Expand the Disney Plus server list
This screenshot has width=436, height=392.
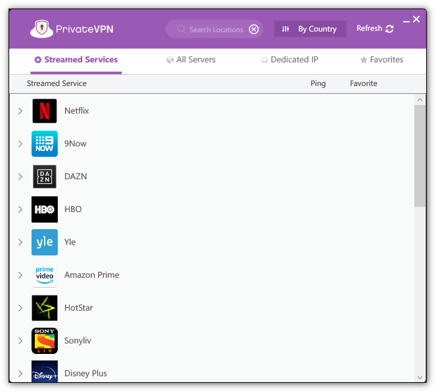[x=20, y=374]
